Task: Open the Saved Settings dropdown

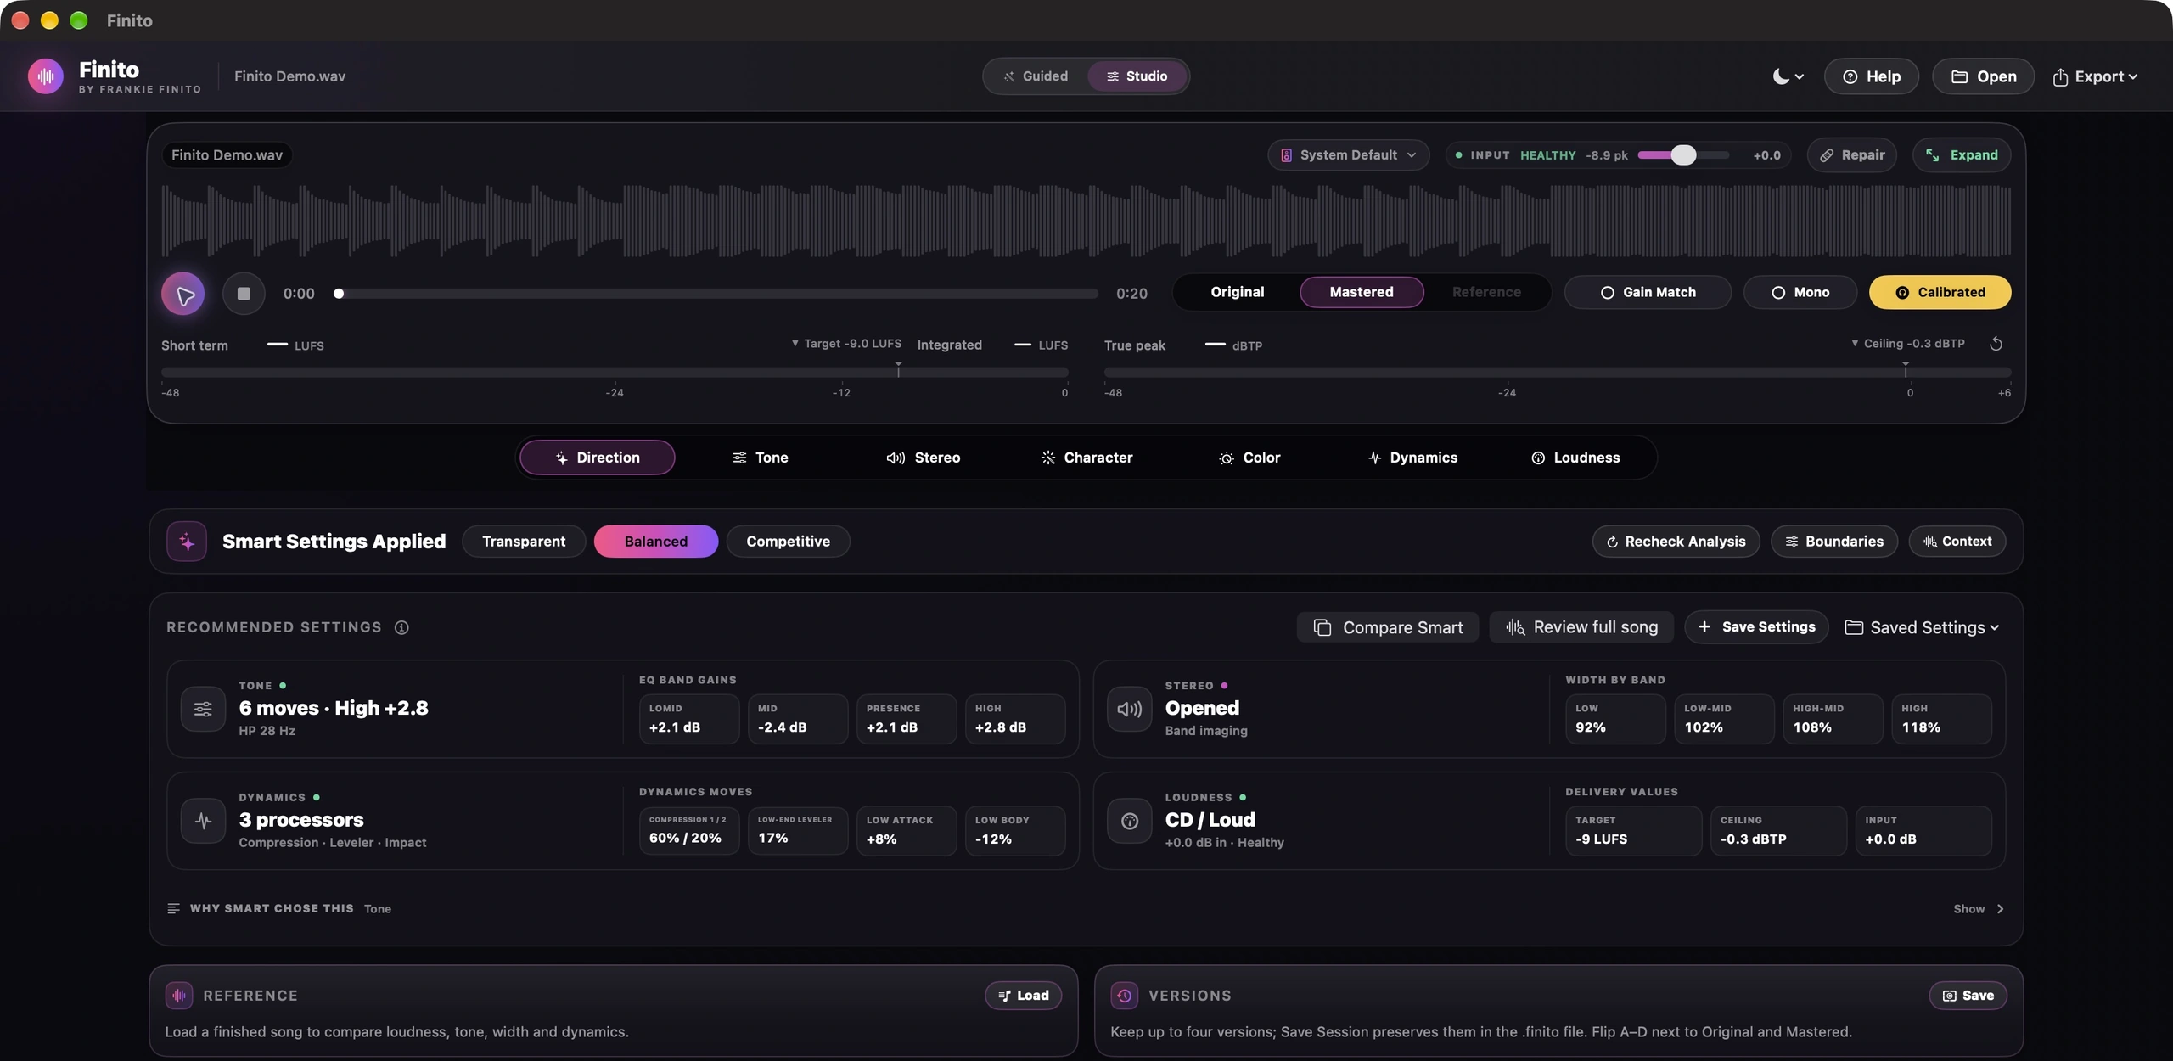Action: (x=1923, y=627)
